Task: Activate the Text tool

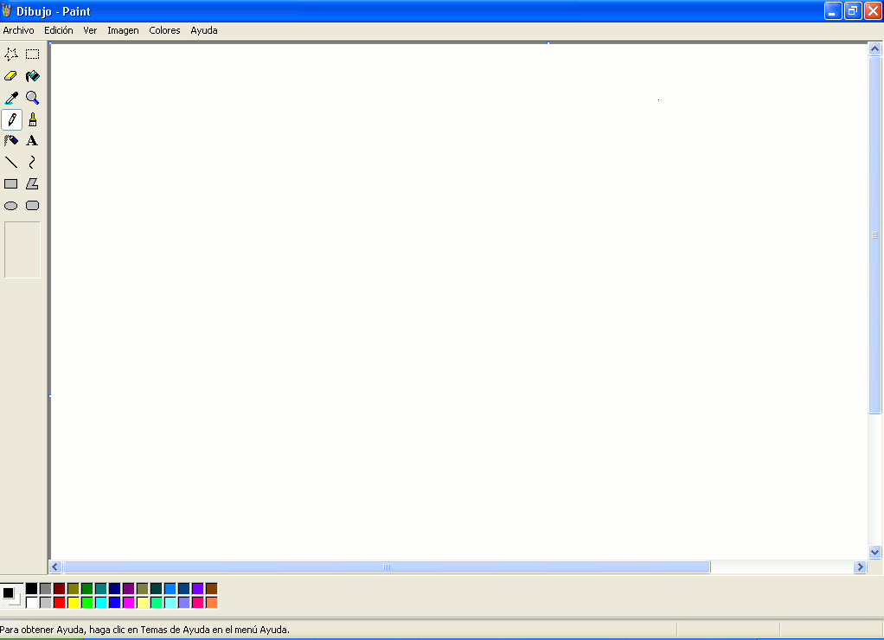Action: tap(32, 140)
